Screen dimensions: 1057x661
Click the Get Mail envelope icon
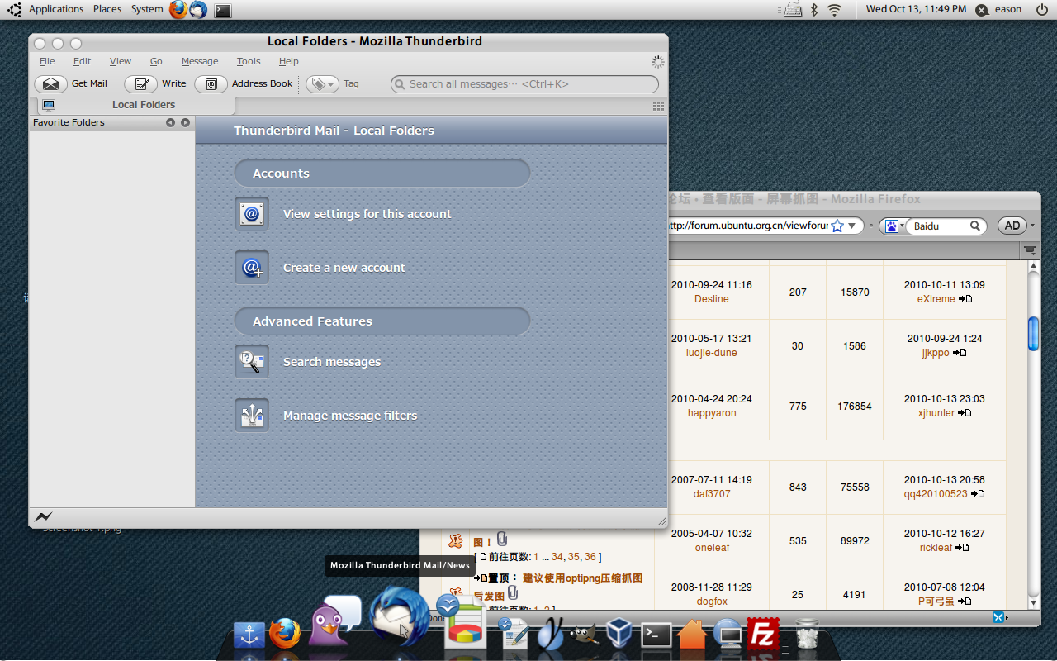(51, 84)
